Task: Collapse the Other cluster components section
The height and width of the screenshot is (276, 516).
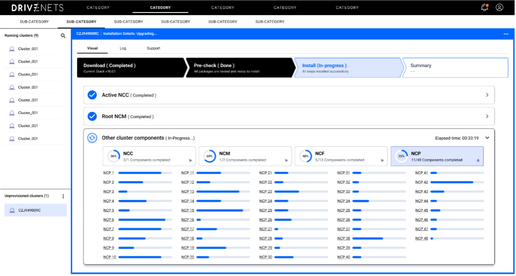Action: tap(487, 138)
